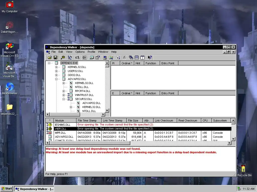The image size is (257, 192).
Task: Click the system tray network icon
Action: click(x=239, y=189)
